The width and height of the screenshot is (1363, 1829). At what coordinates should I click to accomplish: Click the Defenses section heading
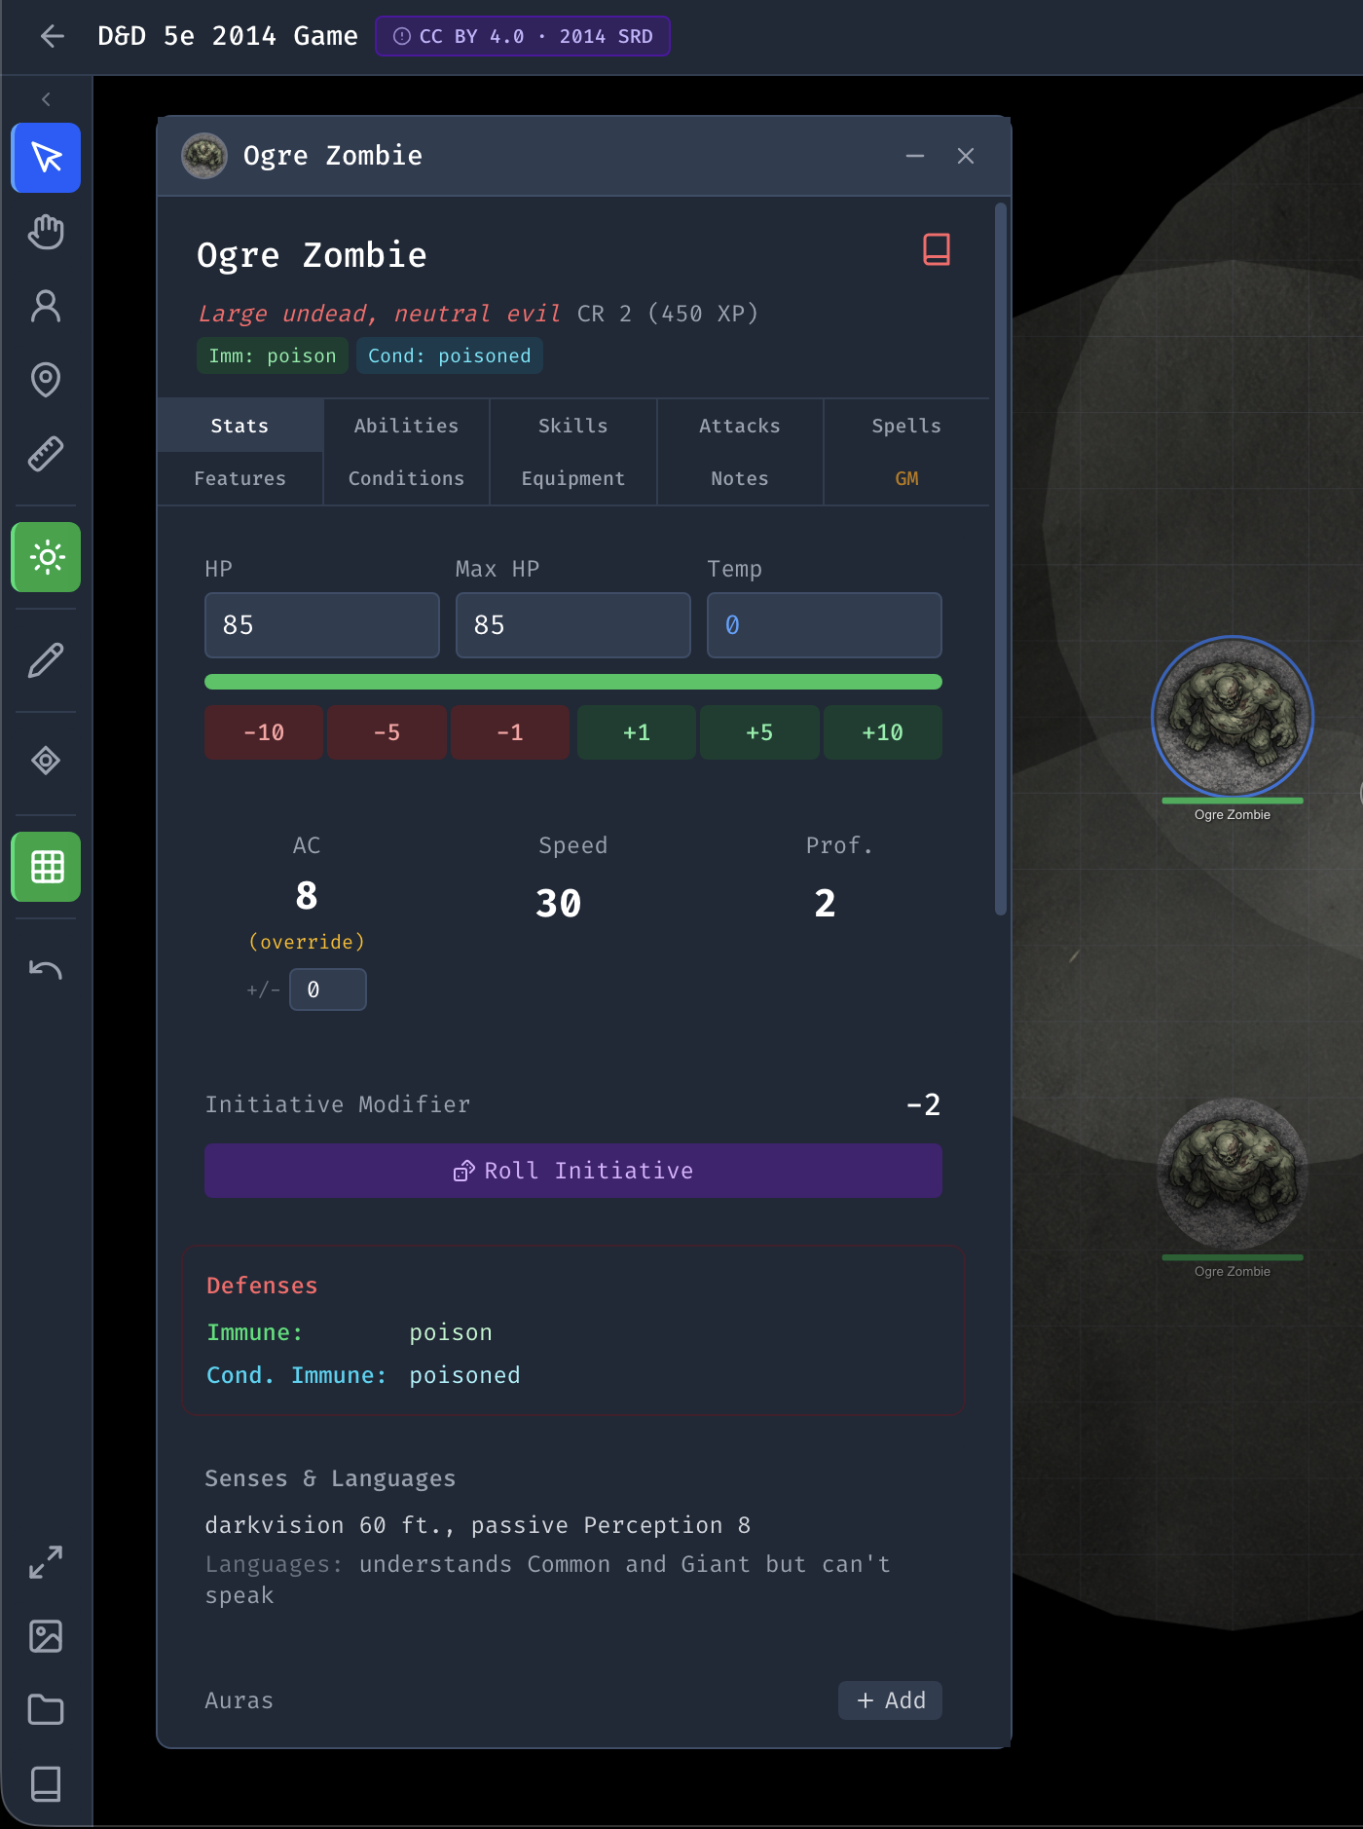click(262, 1286)
